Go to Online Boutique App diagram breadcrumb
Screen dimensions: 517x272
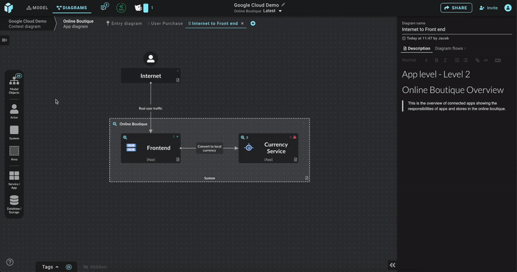tap(78, 24)
